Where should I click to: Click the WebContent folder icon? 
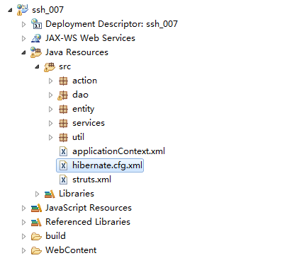pyautogui.click(x=36, y=250)
